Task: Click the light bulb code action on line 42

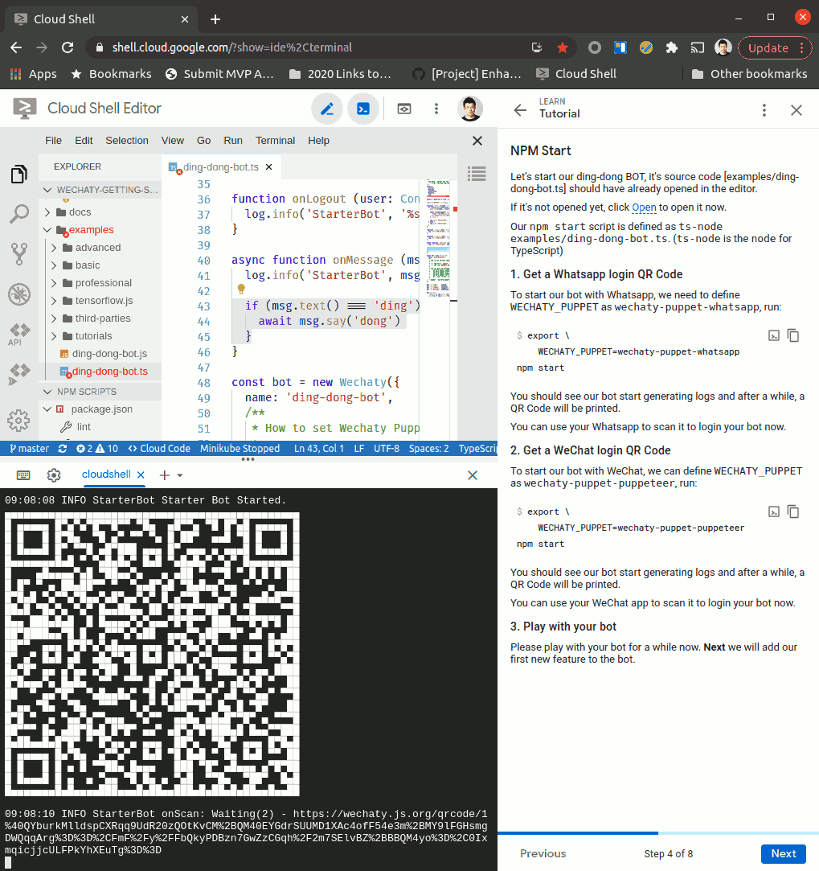Action: tap(241, 289)
